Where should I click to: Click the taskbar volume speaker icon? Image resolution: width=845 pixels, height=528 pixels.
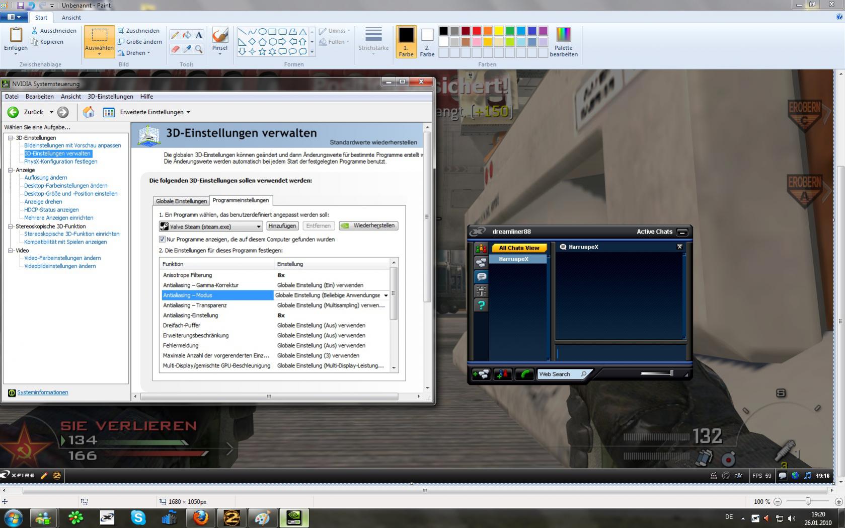click(792, 518)
